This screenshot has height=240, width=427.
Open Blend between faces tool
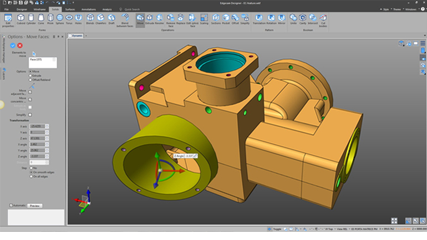(x=125, y=21)
